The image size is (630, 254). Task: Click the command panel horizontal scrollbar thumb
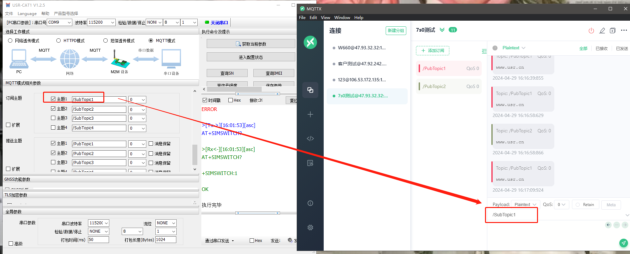[x=234, y=89]
